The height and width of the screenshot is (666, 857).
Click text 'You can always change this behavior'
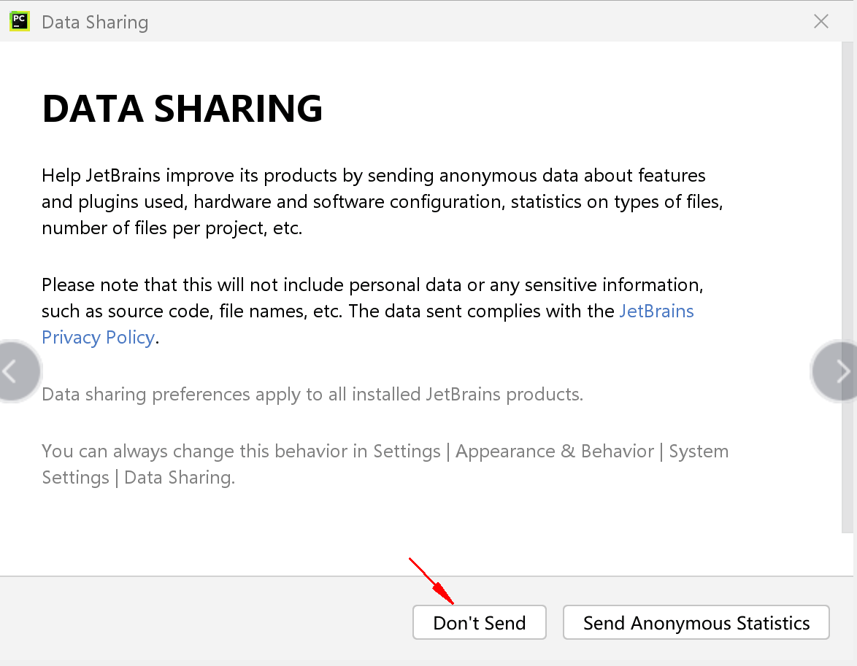point(196,452)
